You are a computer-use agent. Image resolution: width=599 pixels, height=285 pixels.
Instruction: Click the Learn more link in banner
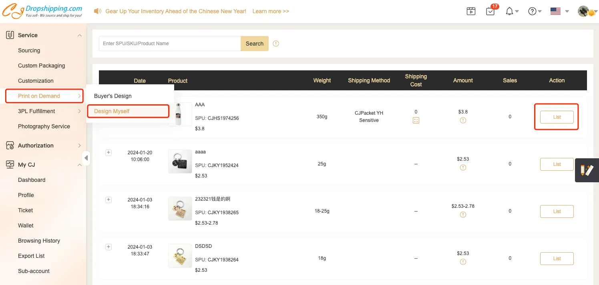point(271,11)
